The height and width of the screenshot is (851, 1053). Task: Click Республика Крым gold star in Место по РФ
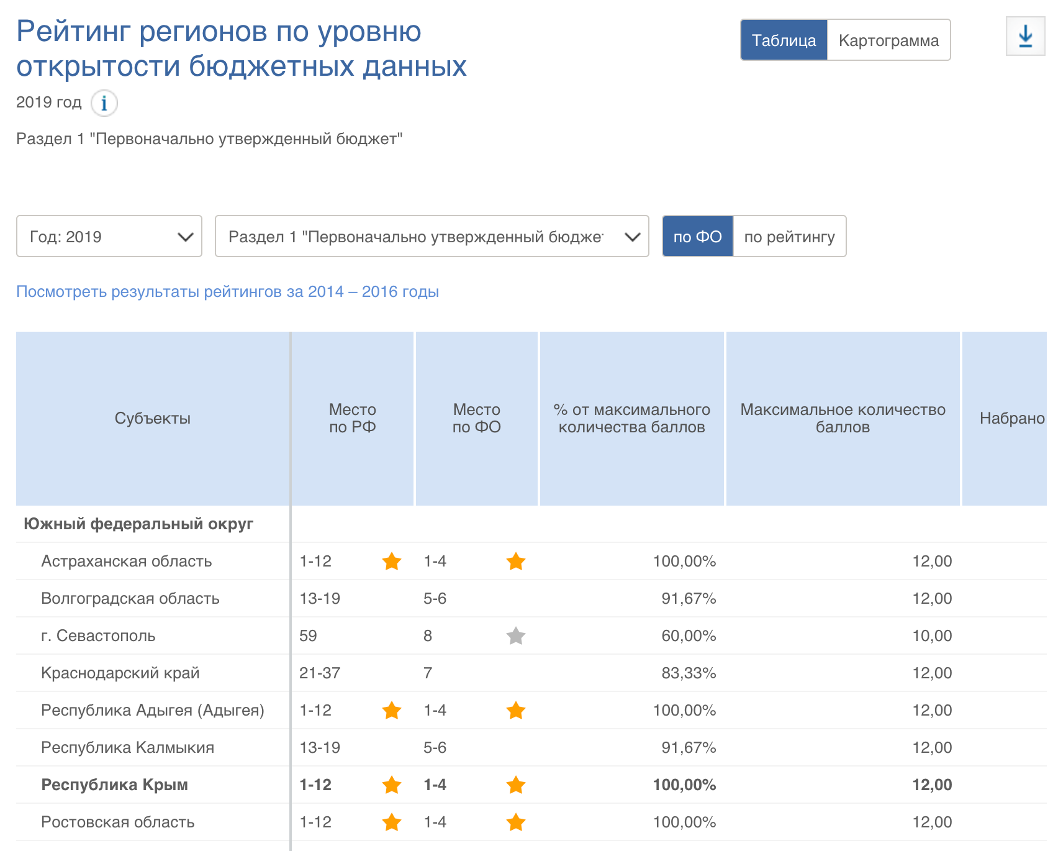coord(391,785)
